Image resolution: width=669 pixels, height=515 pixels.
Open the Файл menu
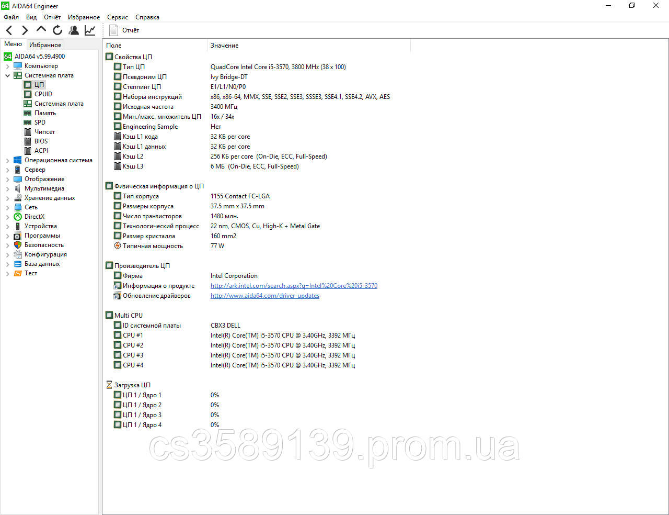pos(11,17)
